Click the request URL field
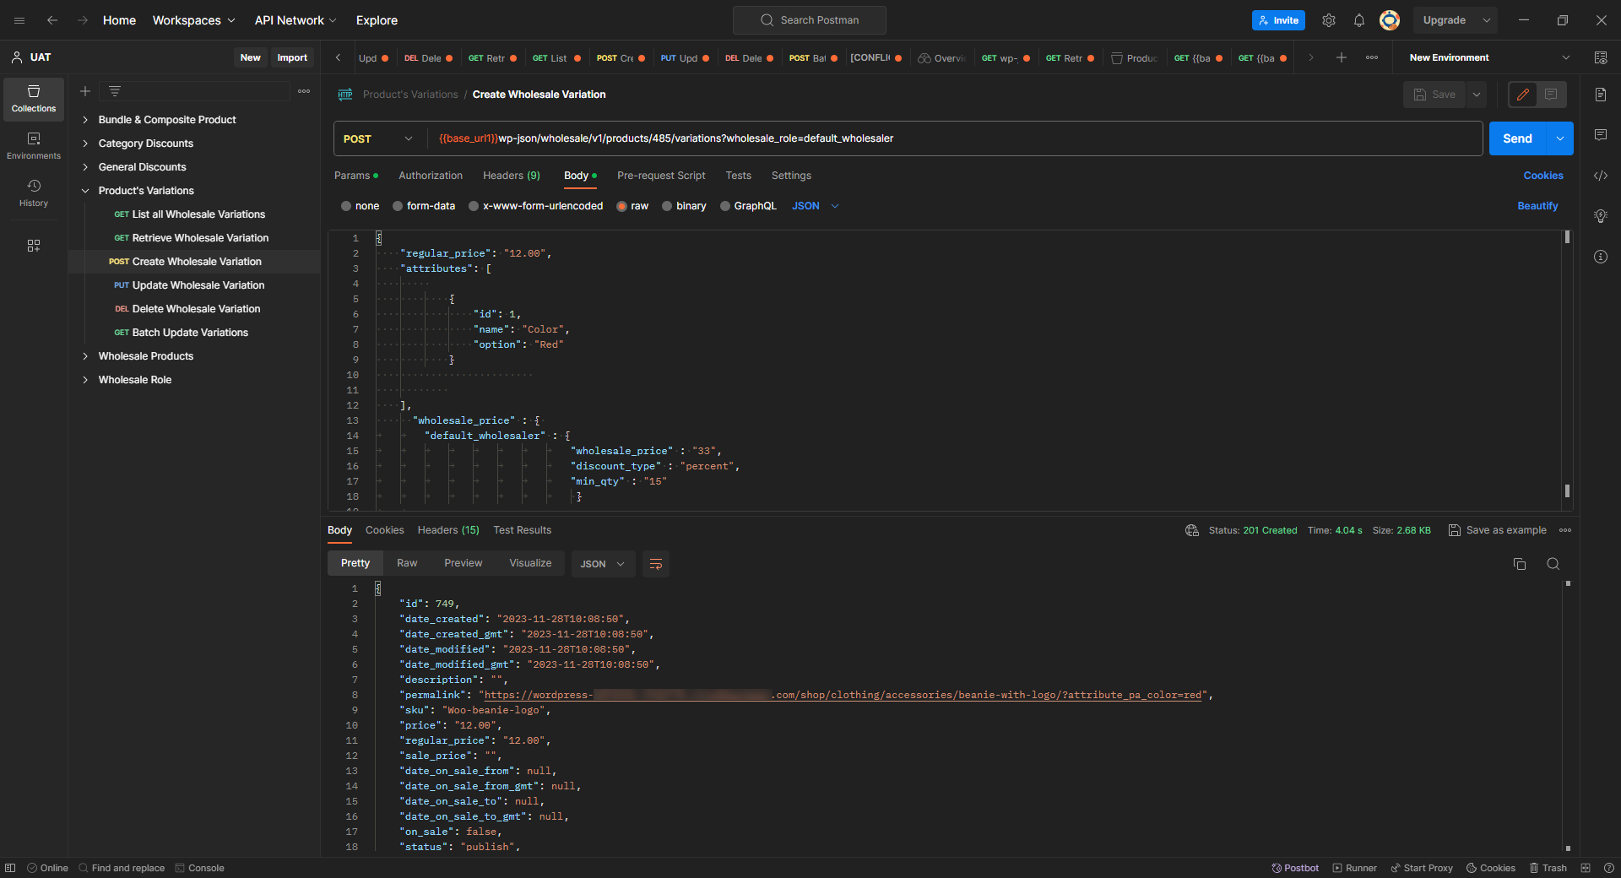Screen dimensions: 1621x878 pos(954,138)
